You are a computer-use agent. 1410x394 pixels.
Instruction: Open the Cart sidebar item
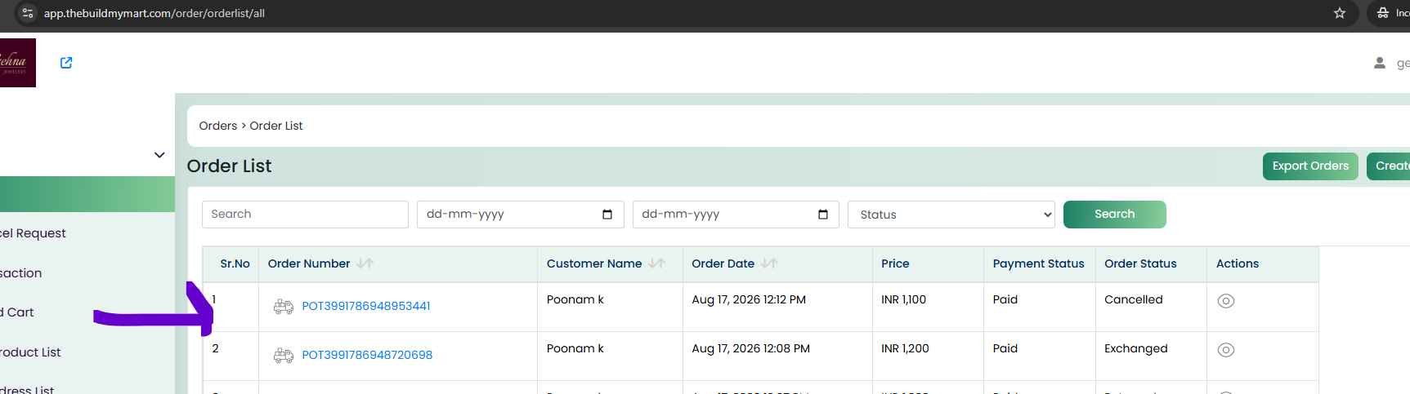click(x=17, y=312)
